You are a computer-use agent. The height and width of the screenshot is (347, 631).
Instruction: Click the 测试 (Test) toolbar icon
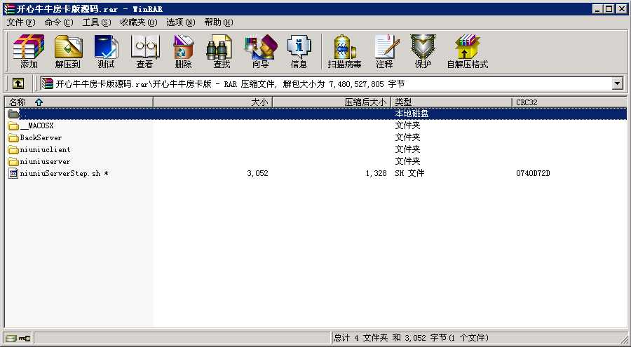(107, 51)
